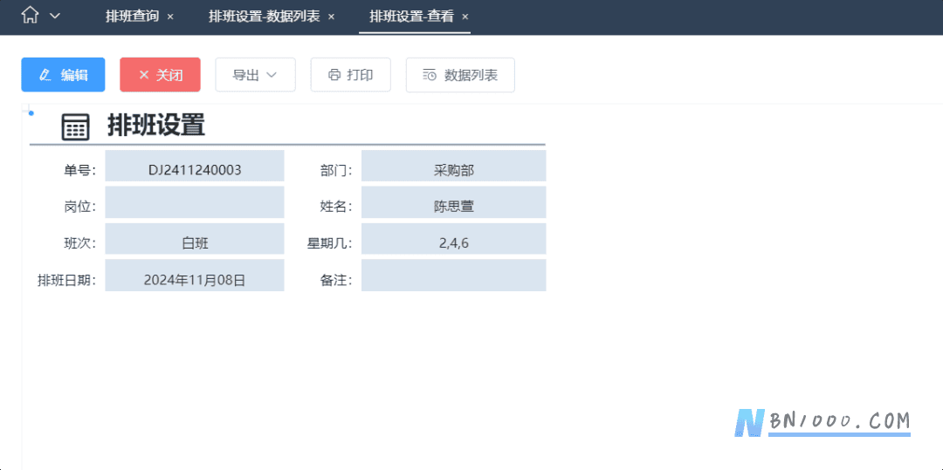Click the 班次 field 白班
Viewport: 943px width, 470px height.
click(x=195, y=239)
